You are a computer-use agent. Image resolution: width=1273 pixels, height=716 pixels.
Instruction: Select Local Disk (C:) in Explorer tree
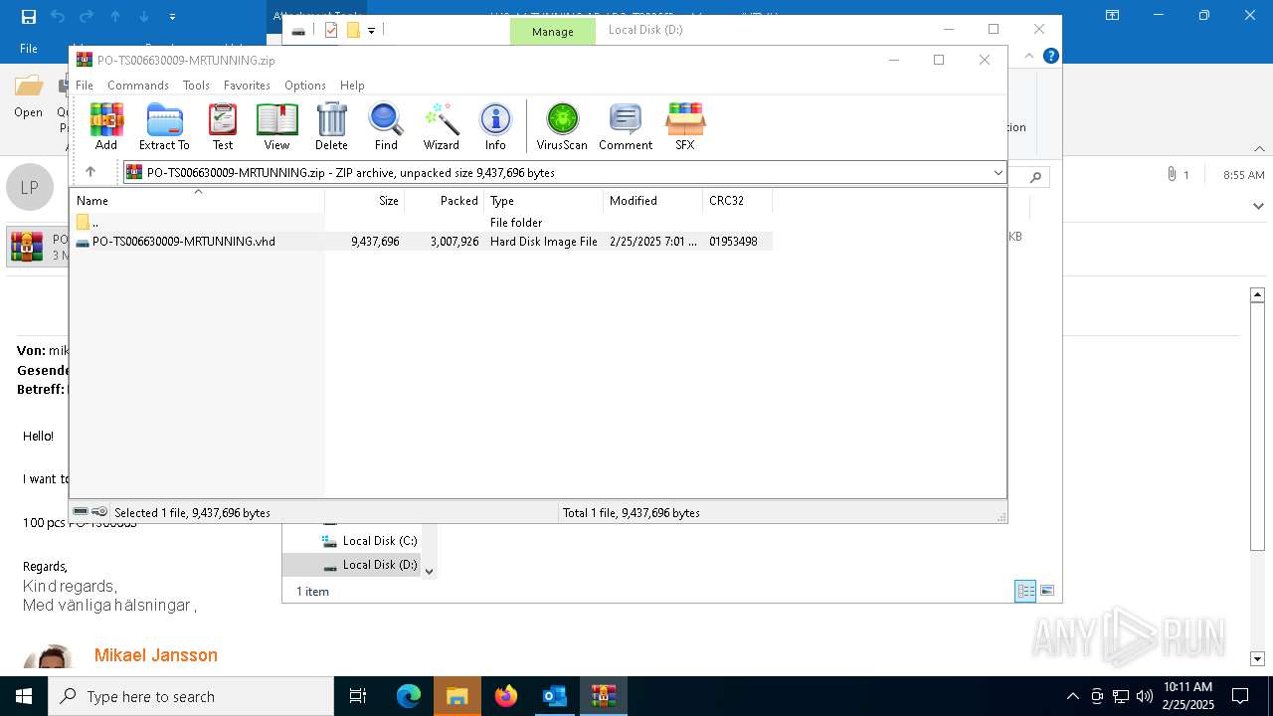369,541
